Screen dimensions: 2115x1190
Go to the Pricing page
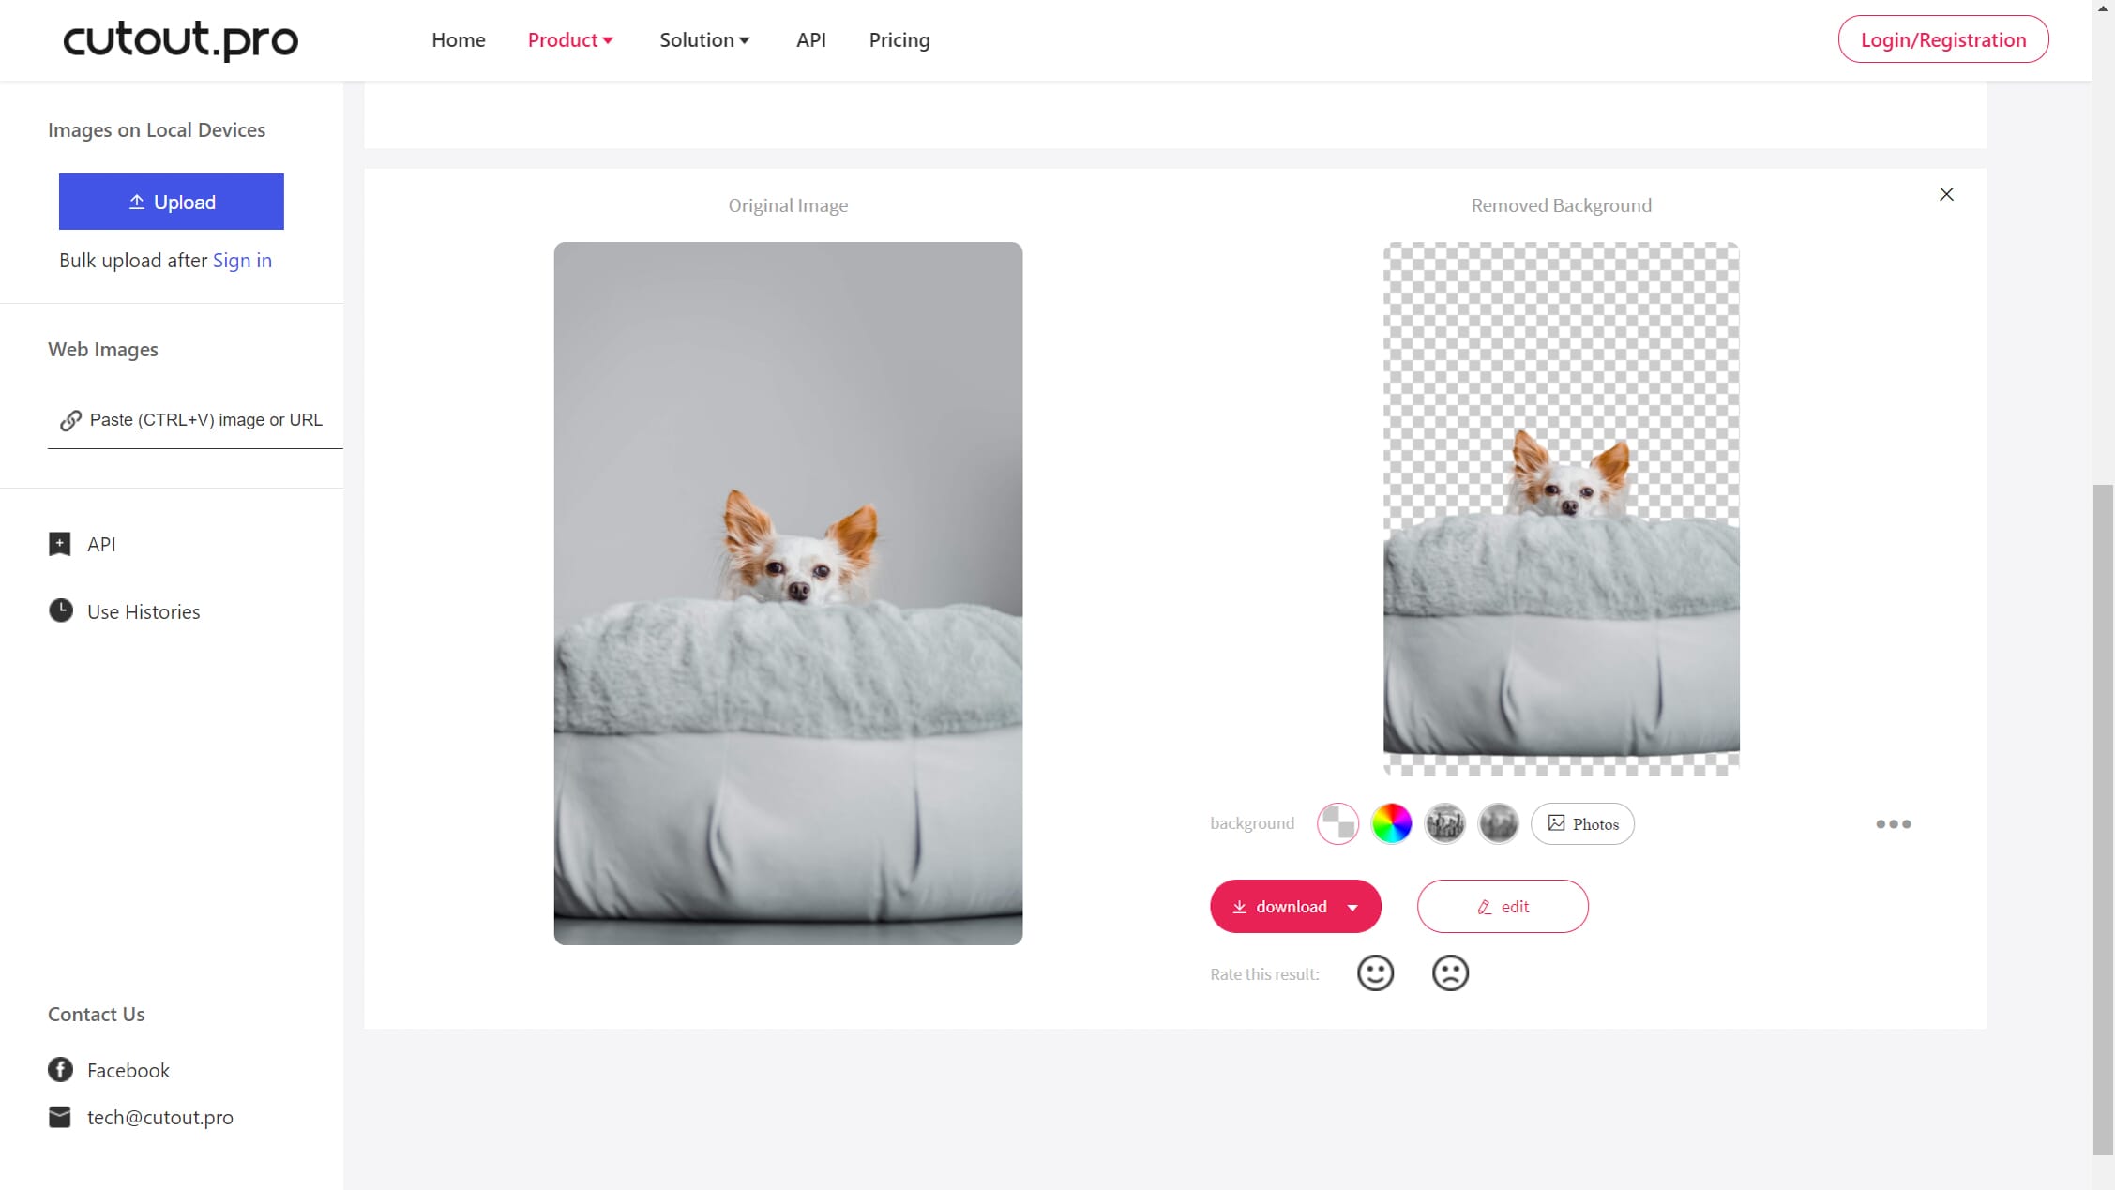pos(899,39)
